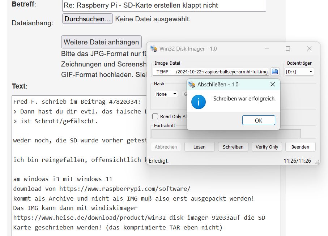
Task: Maximize the Win32 Disk Imager window
Action: [x=288, y=48]
